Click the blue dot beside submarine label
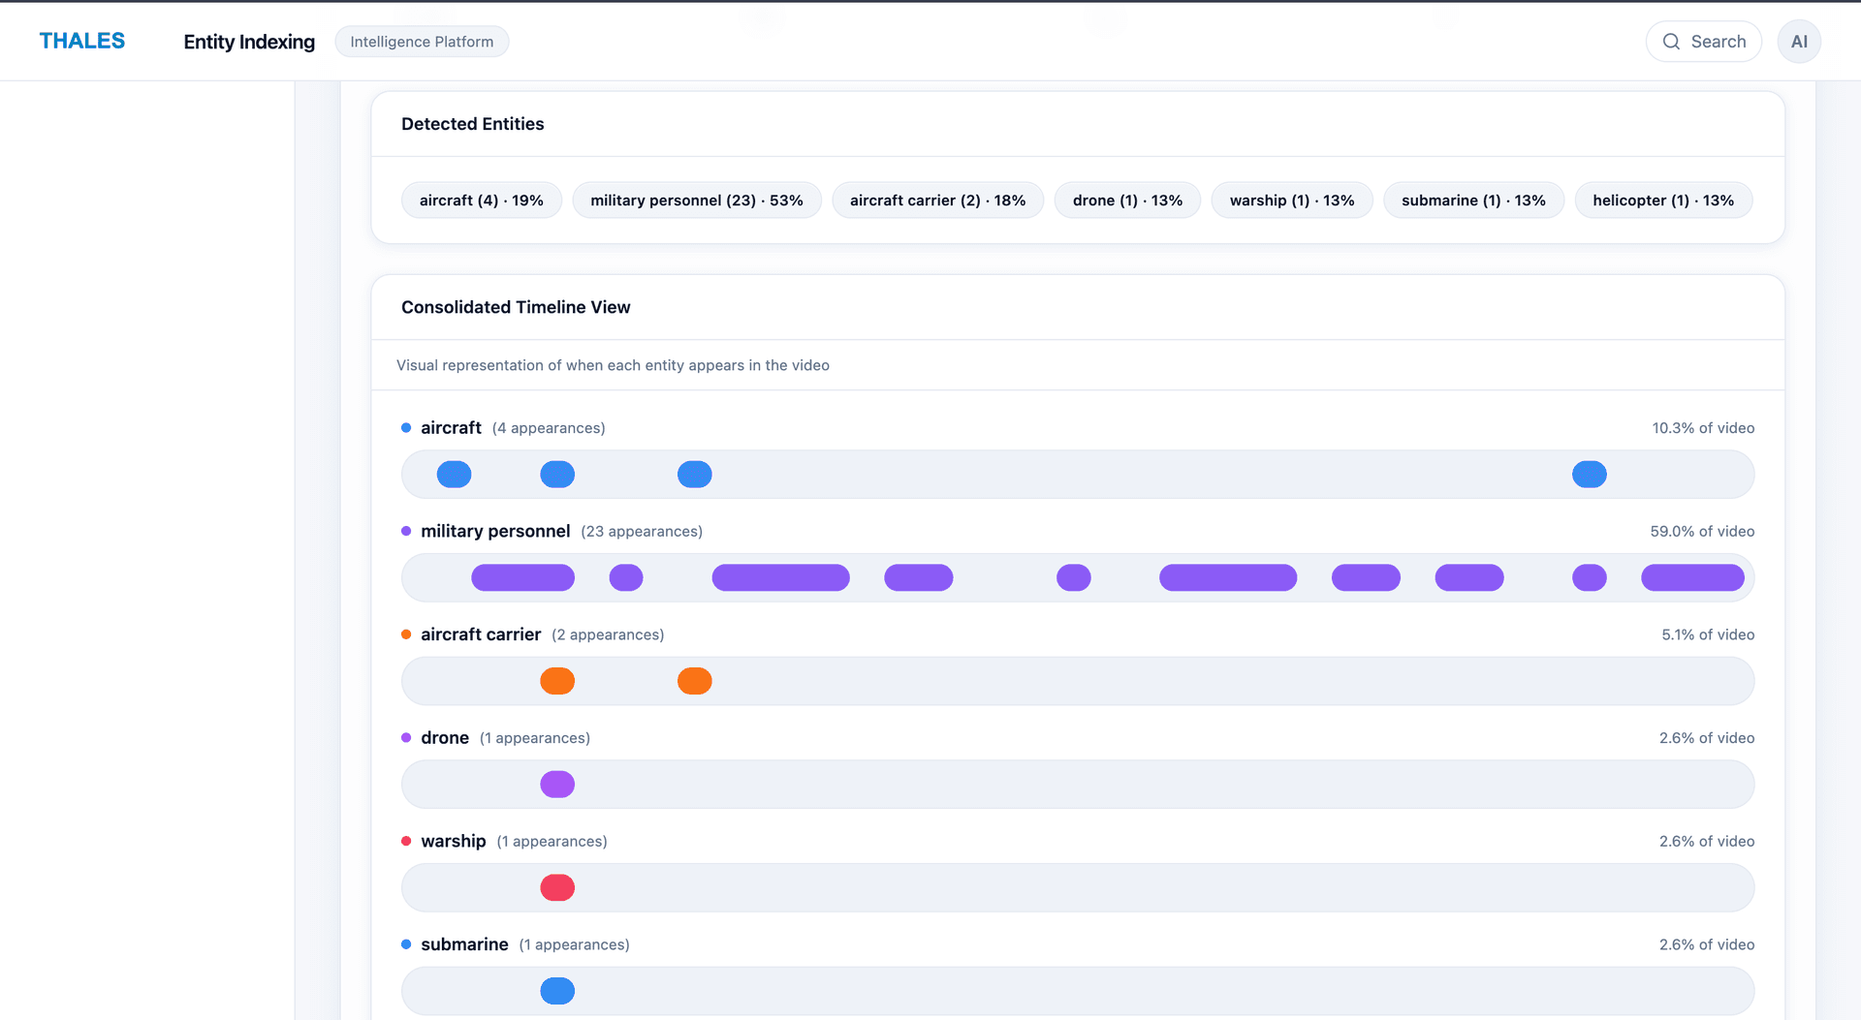This screenshot has width=1861, height=1020. [x=405, y=943]
